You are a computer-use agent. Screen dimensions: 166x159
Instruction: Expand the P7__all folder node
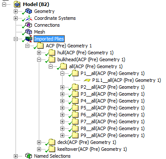(x=62, y=122)
